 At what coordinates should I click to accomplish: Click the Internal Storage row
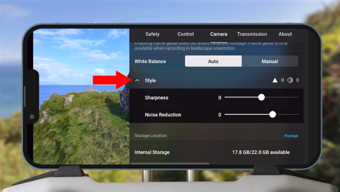point(216,152)
